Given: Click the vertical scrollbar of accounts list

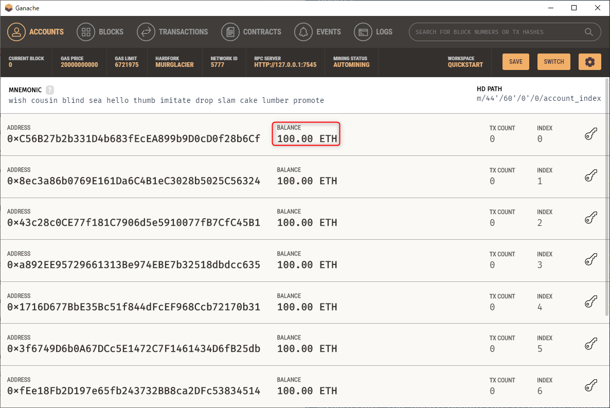Looking at the screenshot, I should click(x=606, y=206).
